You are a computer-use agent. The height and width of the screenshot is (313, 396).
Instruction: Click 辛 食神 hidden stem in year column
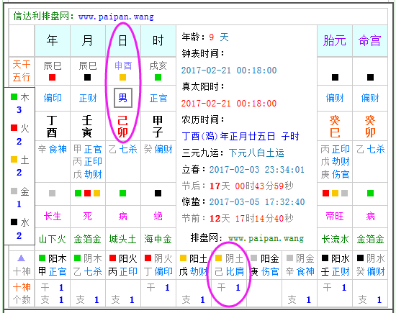tap(53, 149)
